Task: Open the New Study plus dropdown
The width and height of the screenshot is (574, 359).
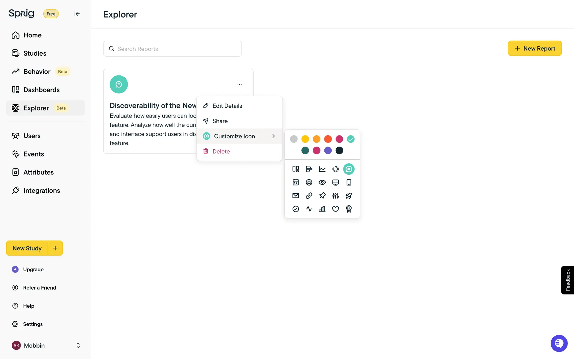Action: pyautogui.click(x=55, y=248)
